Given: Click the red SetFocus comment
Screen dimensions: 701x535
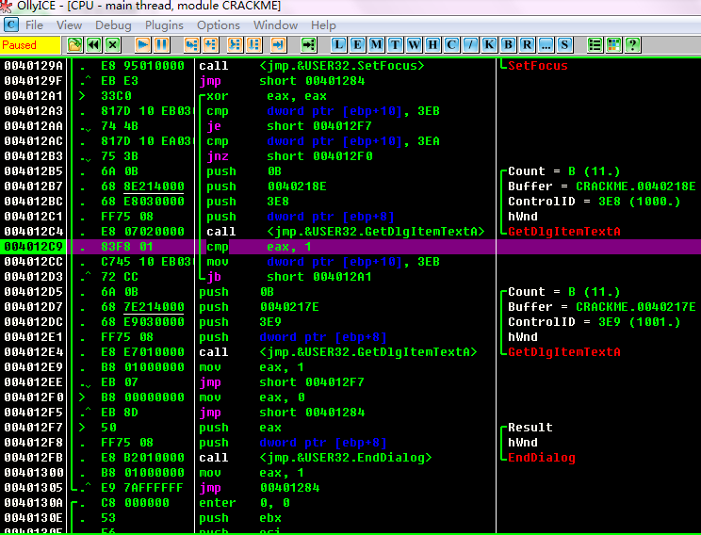Looking at the screenshot, I should [538, 66].
